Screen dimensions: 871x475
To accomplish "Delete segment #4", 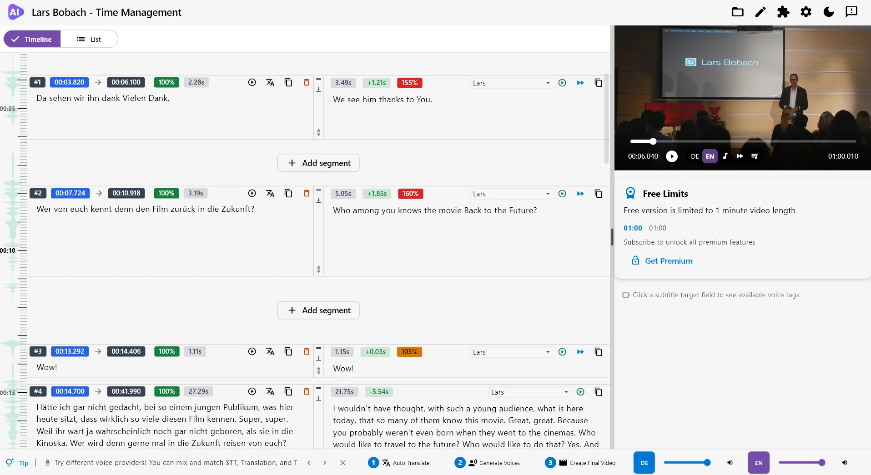I will coord(307,391).
